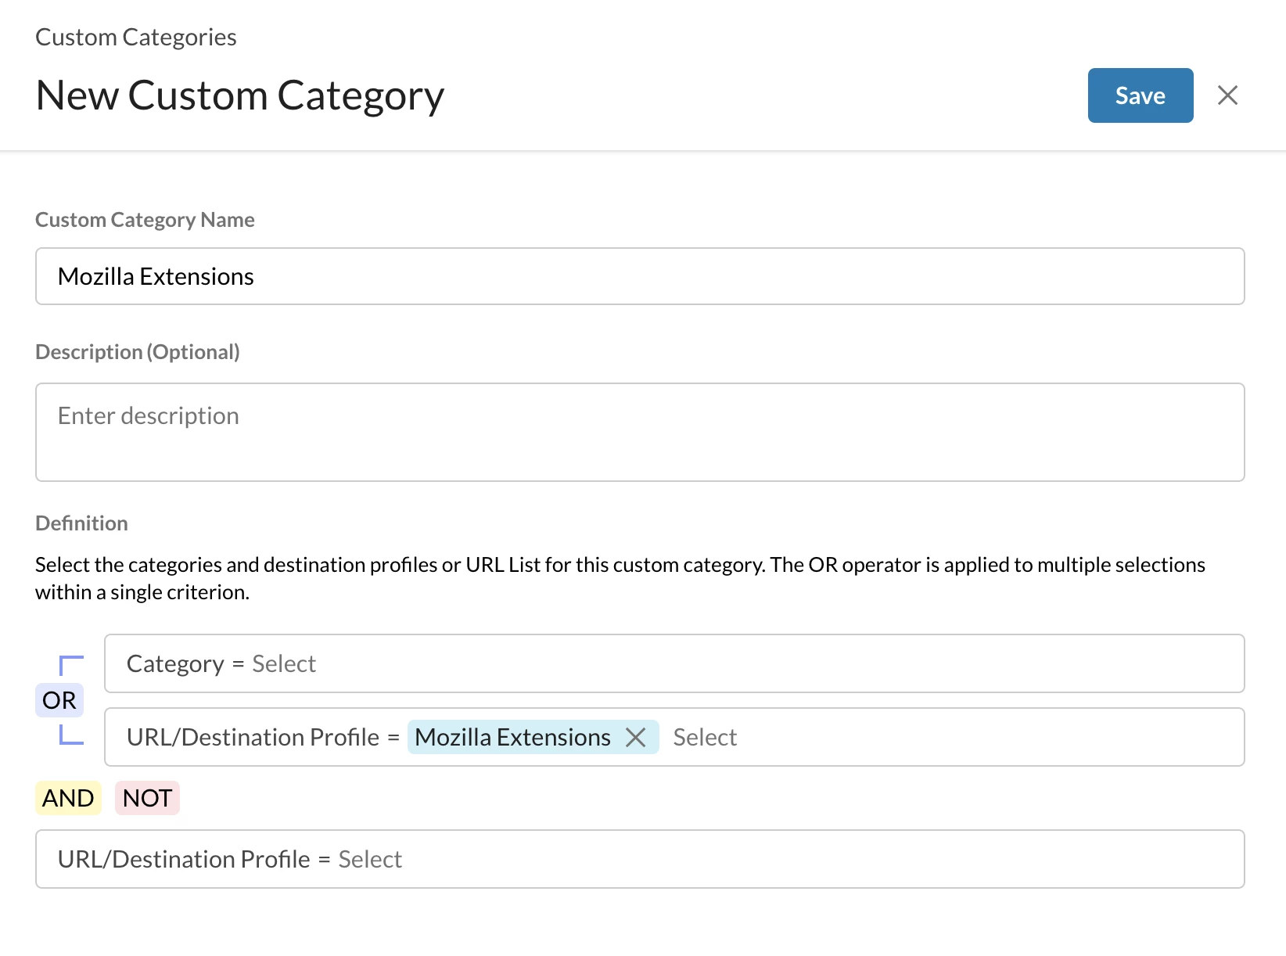Click the Save button
This screenshot has width=1286, height=956.
[x=1140, y=95]
